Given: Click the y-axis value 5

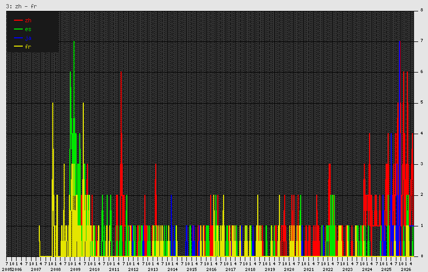Looking at the screenshot, I should click(422, 102).
